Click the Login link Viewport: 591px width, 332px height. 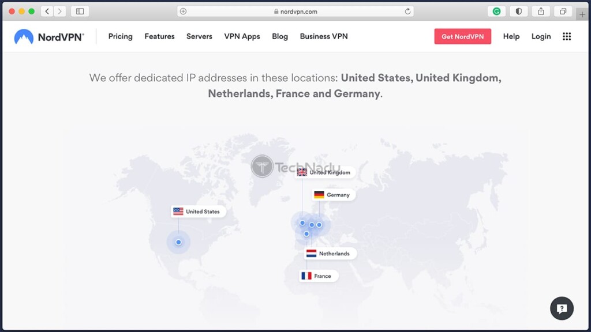[541, 36]
